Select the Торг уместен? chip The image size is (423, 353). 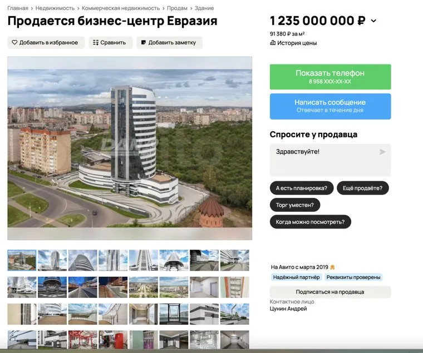coord(295,205)
